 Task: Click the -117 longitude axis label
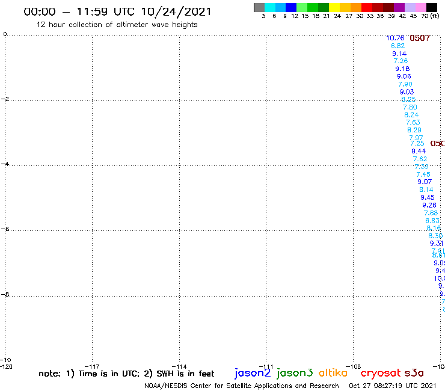[92, 366]
